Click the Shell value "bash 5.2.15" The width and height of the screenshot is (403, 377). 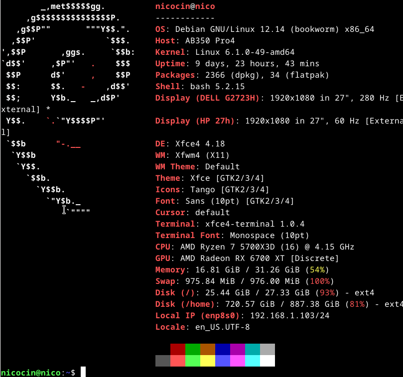[x=217, y=87]
